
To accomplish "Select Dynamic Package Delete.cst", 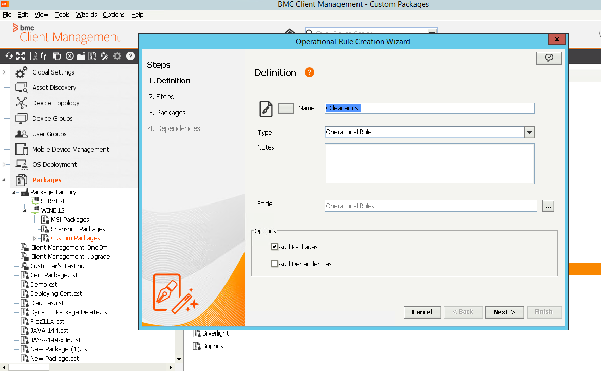I will click(70, 312).
